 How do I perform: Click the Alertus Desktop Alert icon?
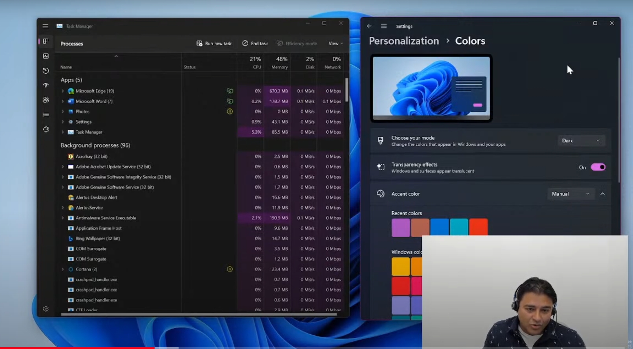(71, 197)
